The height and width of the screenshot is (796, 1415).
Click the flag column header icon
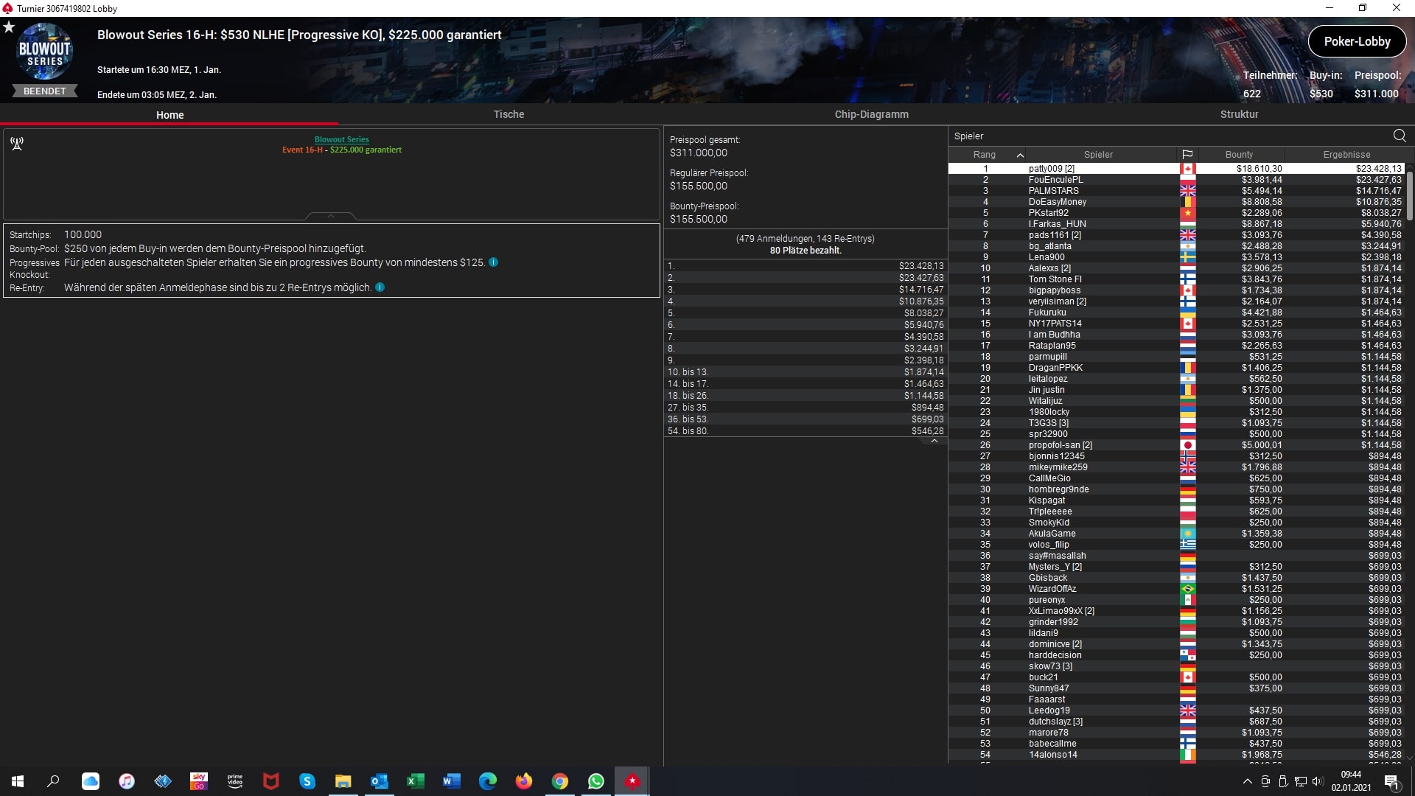(1187, 155)
